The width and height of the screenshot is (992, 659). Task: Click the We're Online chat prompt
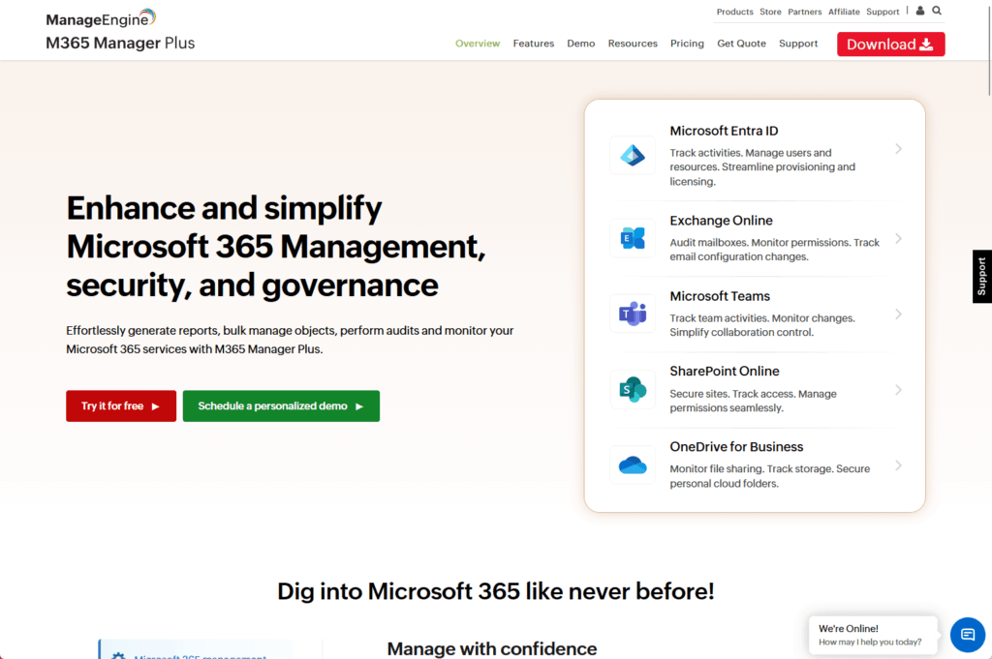873,635
